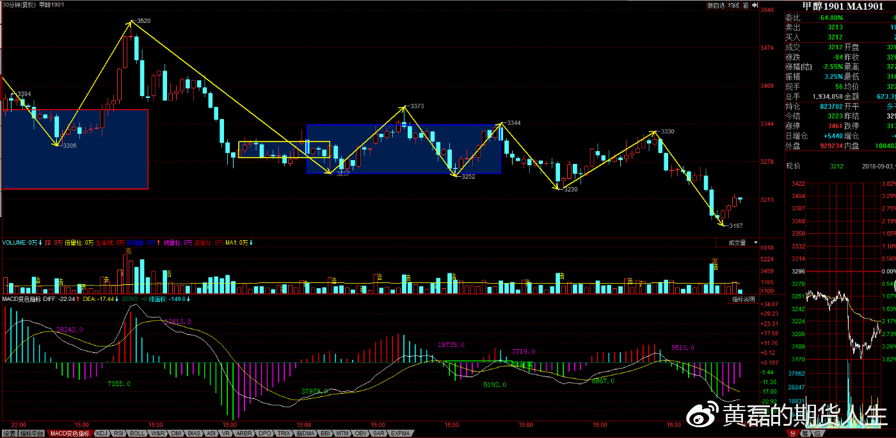
Task: Select the 分 intraday tab at bottom right
Action: pos(792,434)
